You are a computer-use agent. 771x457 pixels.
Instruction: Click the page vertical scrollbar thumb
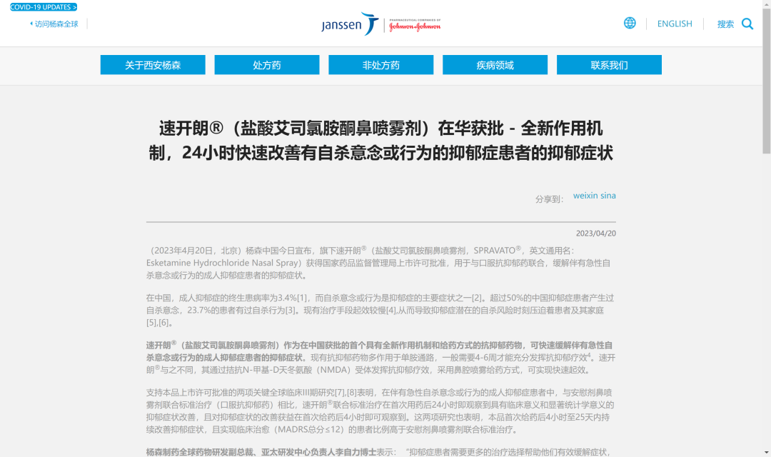coord(767,81)
